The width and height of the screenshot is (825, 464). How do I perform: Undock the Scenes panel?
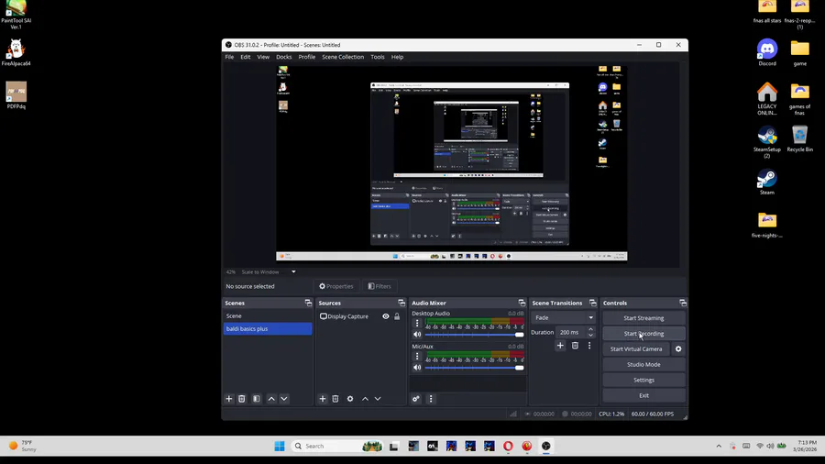pyautogui.click(x=308, y=303)
